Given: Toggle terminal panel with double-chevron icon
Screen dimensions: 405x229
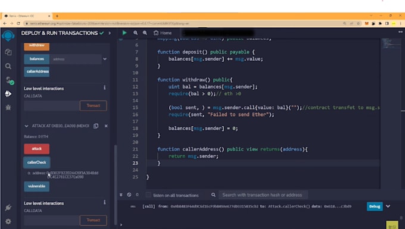Looking at the screenshot, I should click(121, 195).
